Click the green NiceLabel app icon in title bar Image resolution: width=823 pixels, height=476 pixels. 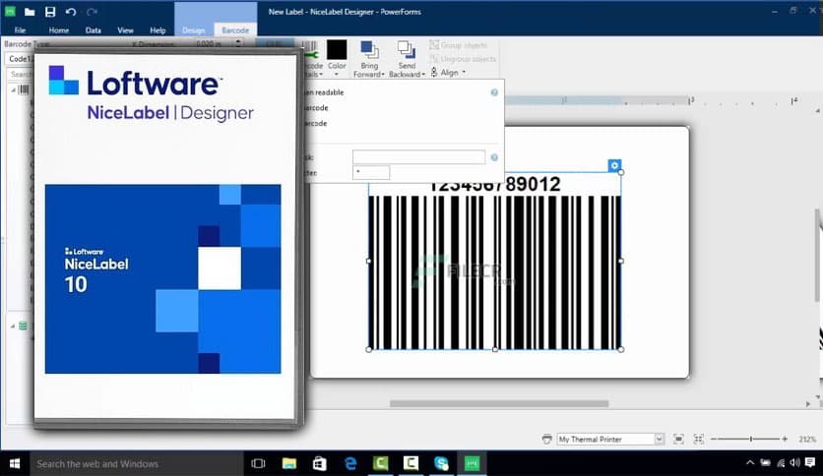coord(10,12)
